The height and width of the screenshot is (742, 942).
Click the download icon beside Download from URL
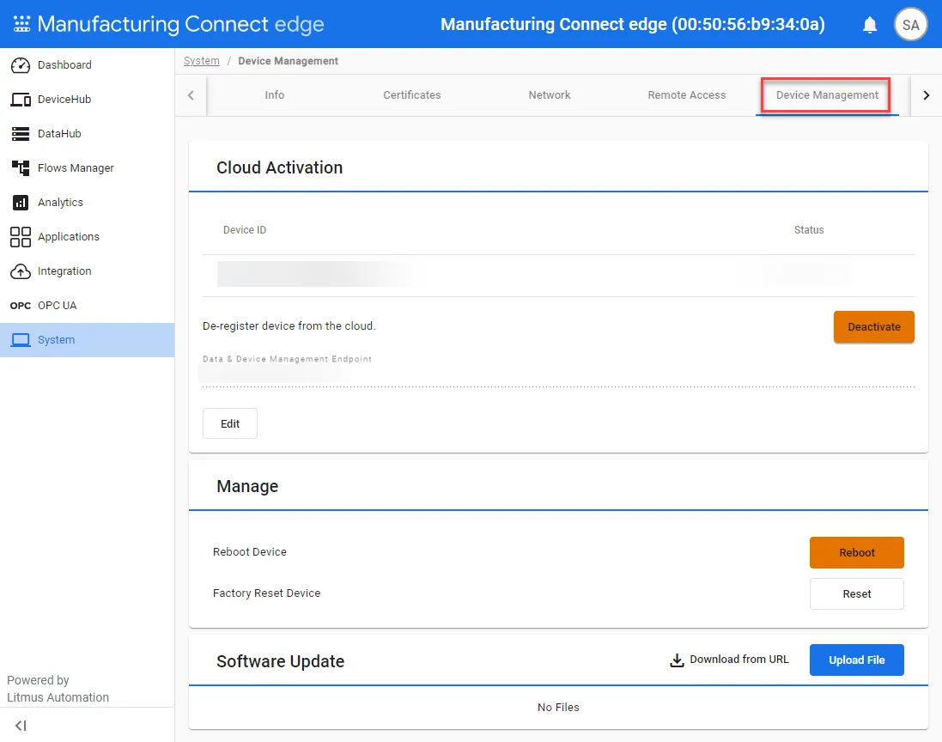677,660
